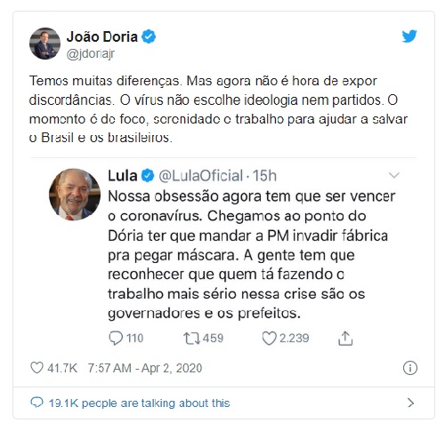The width and height of the screenshot is (445, 431).
Task: Open 19.1K people are talking about this
Action: pyautogui.click(x=139, y=403)
